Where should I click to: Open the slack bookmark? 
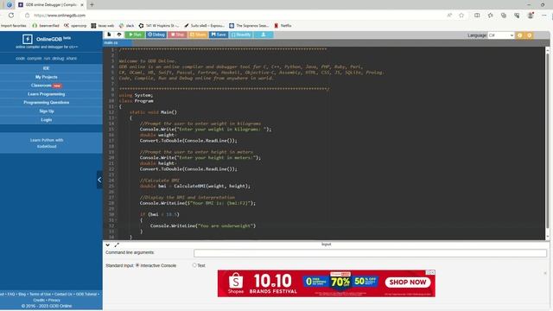(x=127, y=26)
